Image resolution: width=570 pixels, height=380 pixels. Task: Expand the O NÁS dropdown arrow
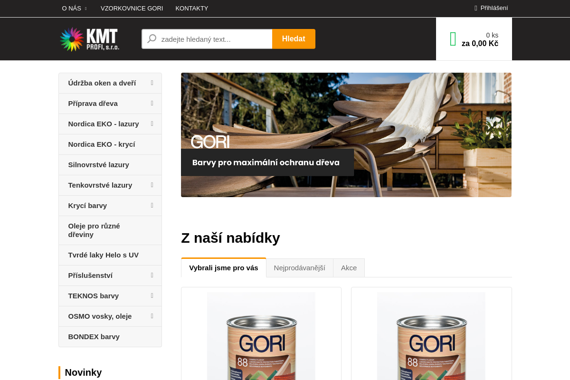pos(85,9)
